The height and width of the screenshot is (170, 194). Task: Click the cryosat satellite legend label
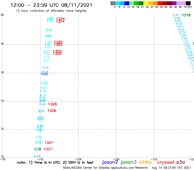tap(166, 162)
